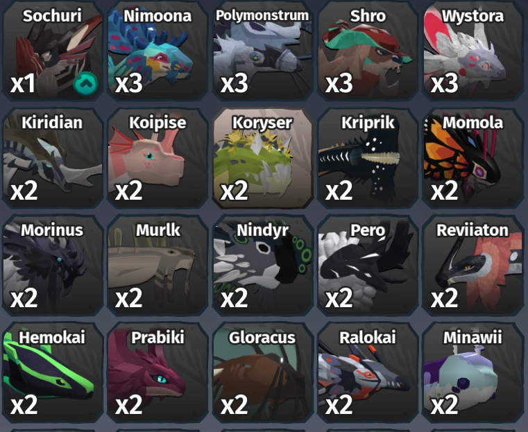Click the Ralokai creature card

pyautogui.click(x=368, y=372)
